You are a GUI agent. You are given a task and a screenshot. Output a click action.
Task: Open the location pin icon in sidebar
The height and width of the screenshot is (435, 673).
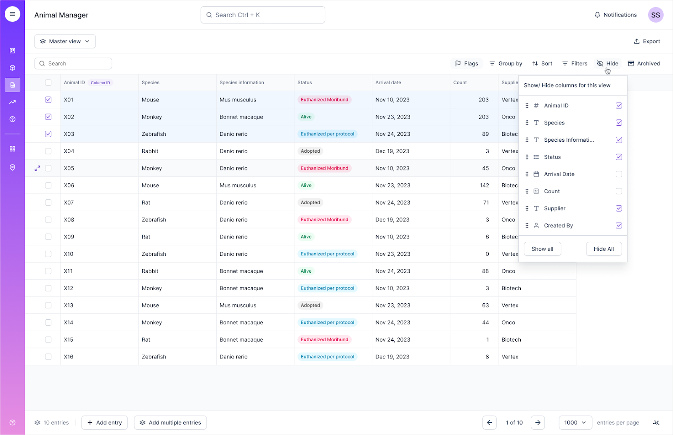pos(13,167)
